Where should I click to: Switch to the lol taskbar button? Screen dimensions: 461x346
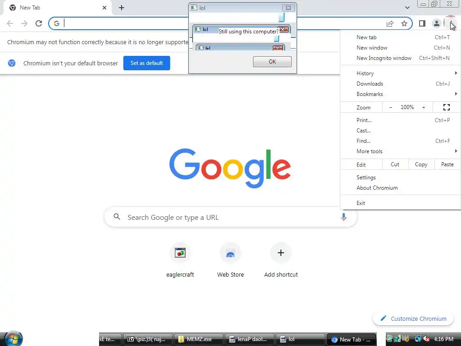(299, 339)
